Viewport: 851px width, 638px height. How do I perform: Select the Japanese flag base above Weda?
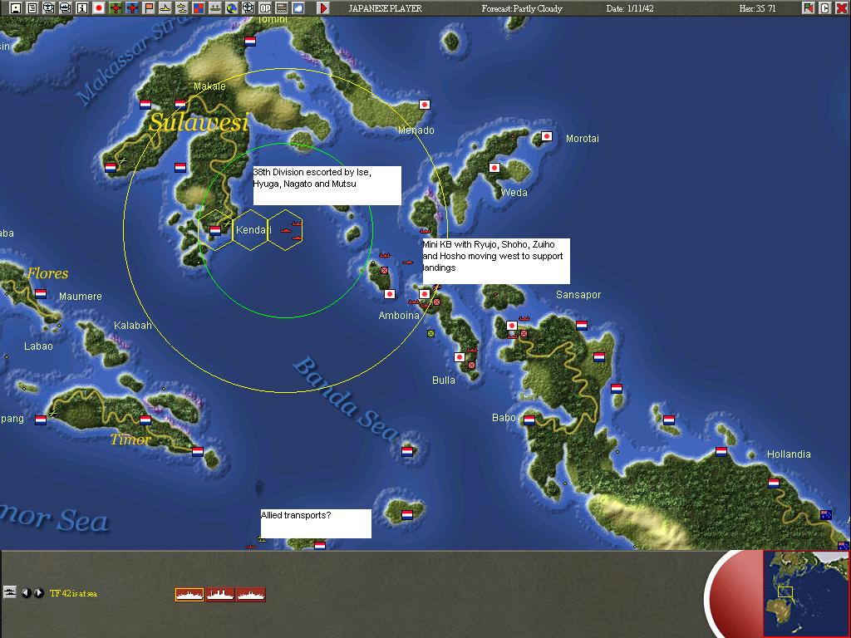[494, 168]
